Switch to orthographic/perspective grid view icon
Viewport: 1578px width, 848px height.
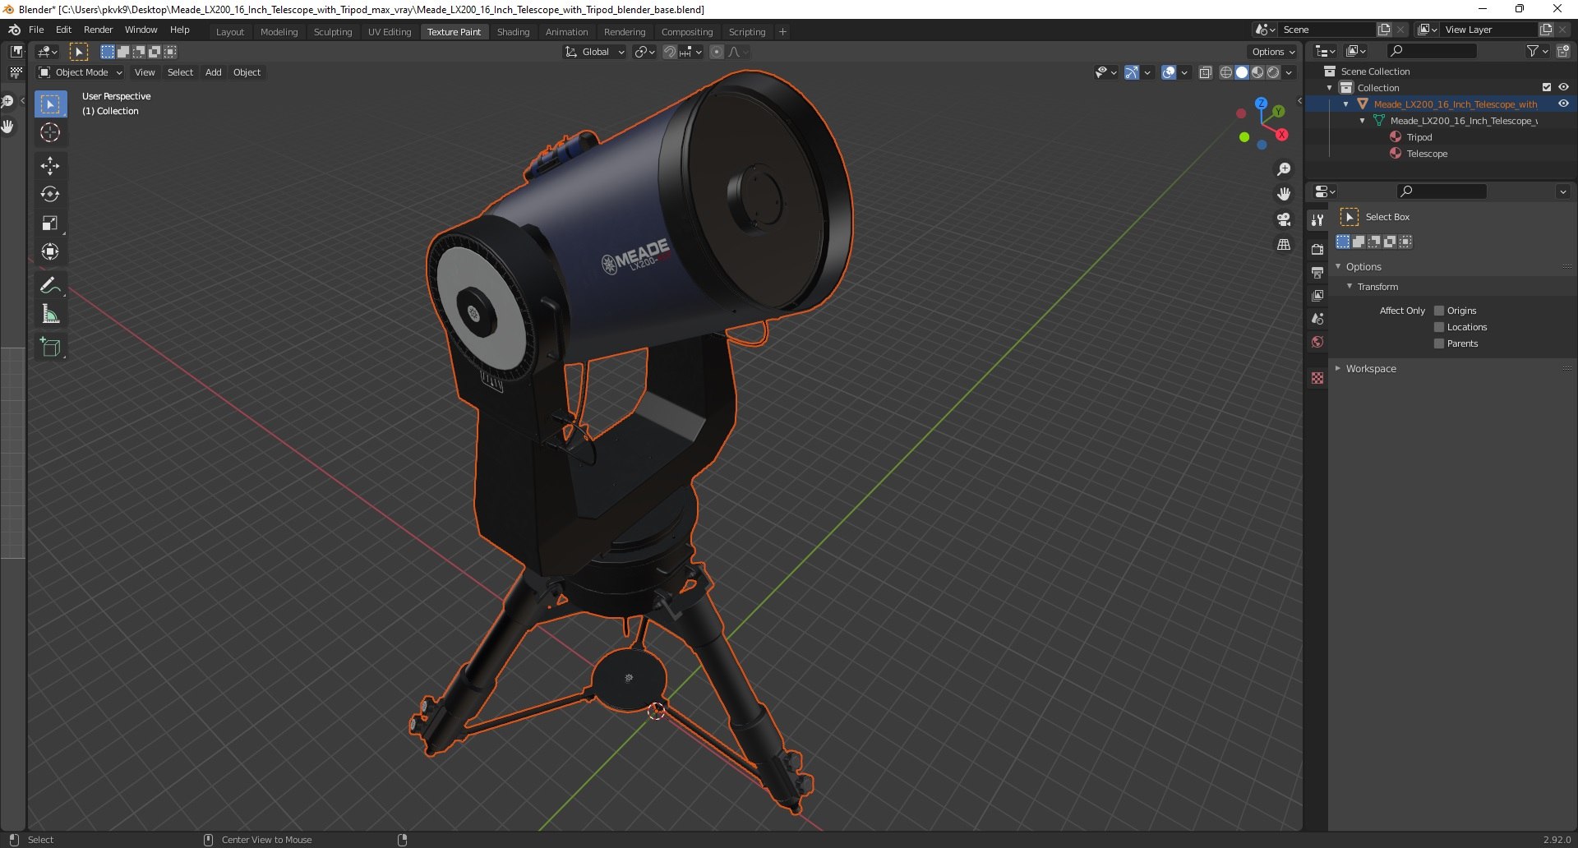click(1283, 245)
